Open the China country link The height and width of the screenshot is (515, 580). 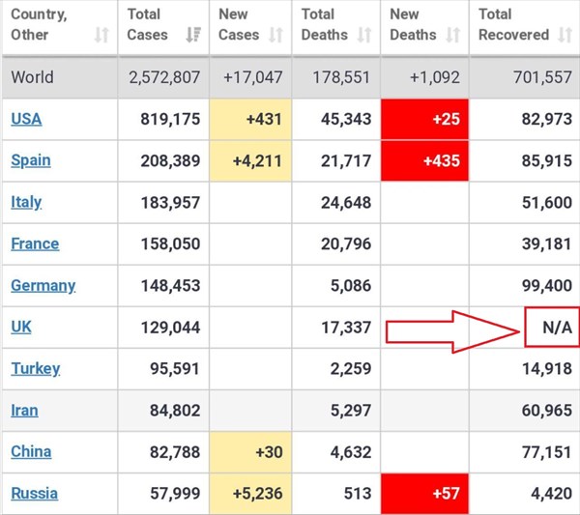31,452
